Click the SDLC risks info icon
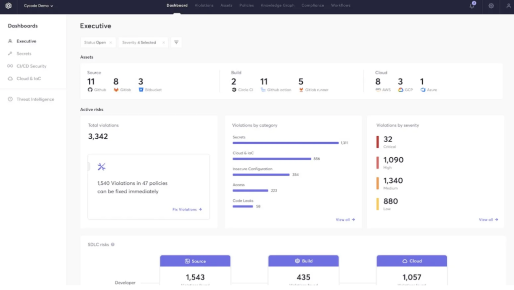514x290 pixels. (112, 244)
